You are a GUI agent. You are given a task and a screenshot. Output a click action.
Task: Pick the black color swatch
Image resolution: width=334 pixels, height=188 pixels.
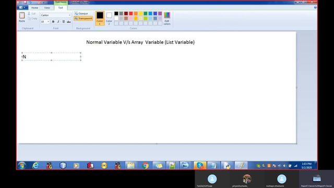[116, 14]
